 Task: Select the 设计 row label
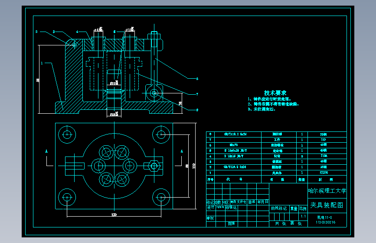point(210,208)
